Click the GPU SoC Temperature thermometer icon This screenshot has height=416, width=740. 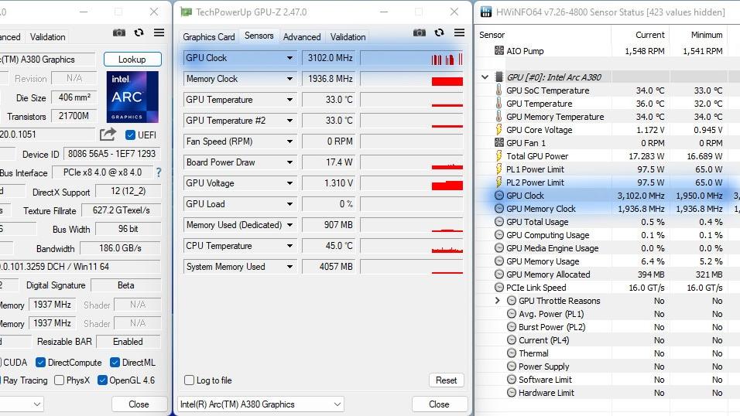click(x=498, y=90)
